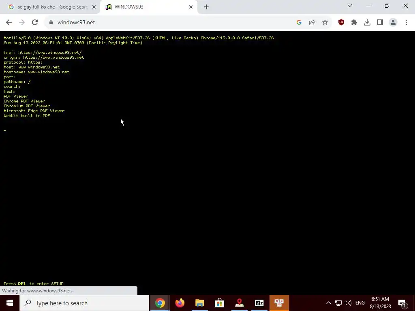Close the Google Search tab
The height and width of the screenshot is (311, 415).
point(94,7)
